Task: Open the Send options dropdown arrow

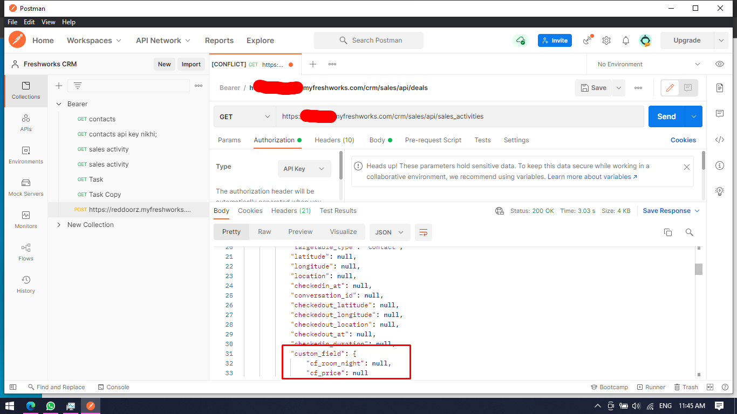Action: (x=694, y=116)
